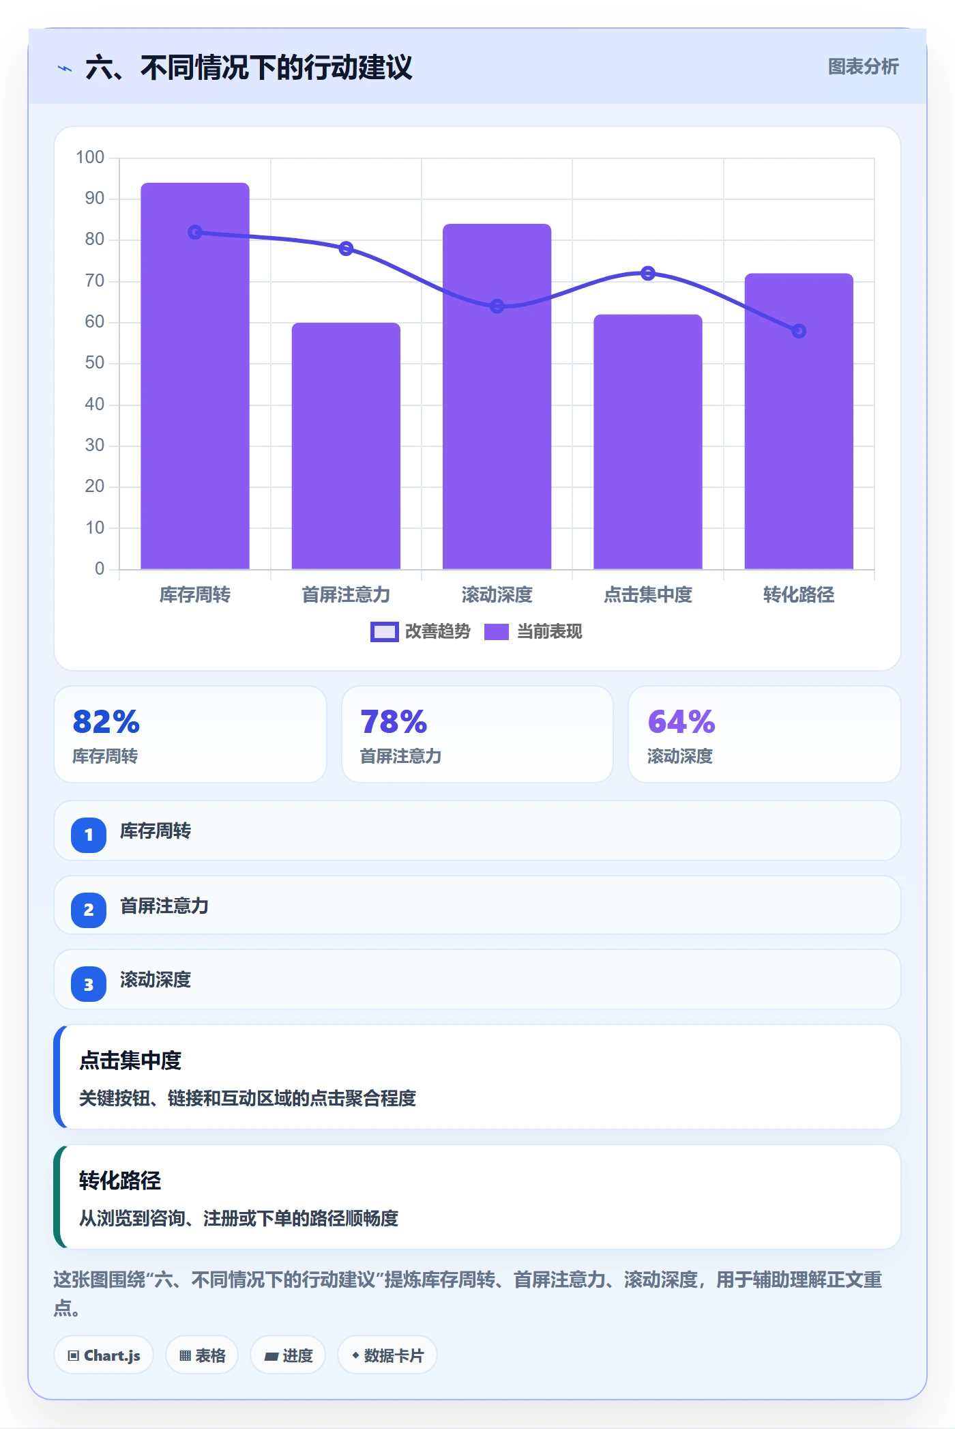
Task: Click the number 1 badge for 库存周转
Action: 89,835
